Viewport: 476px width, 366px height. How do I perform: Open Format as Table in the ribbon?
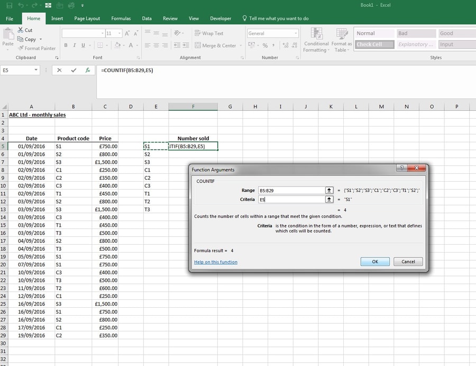[342, 40]
